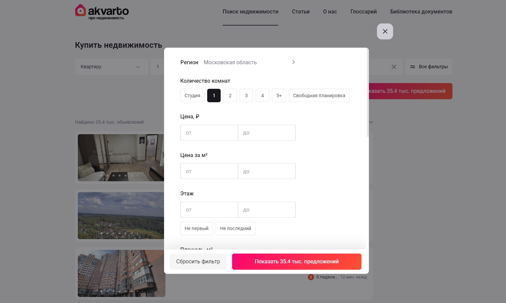Click the akvarto logo
The height and width of the screenshot is (303, 506).
(x=102, y=12)
